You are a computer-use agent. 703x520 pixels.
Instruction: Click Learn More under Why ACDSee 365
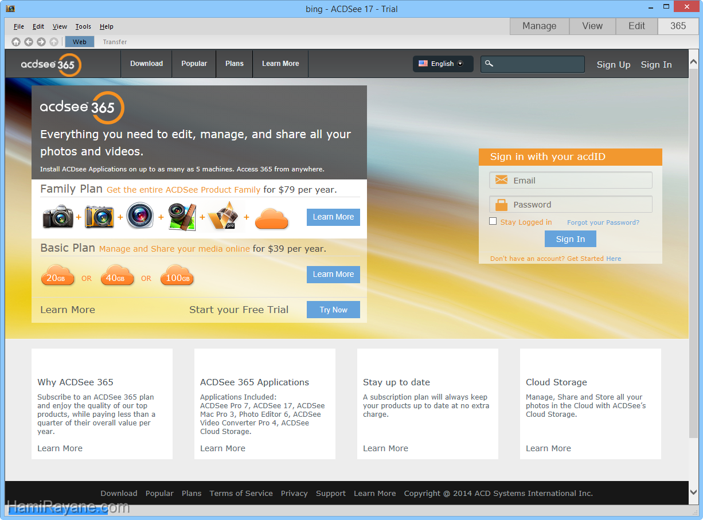point(60,448)
